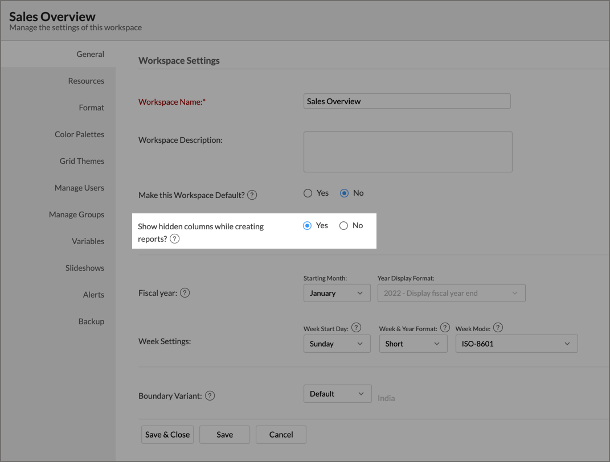Open the Fiscal year help tooltip icon
The height and width of the screenshot is (462, 610).
(185, 293)
